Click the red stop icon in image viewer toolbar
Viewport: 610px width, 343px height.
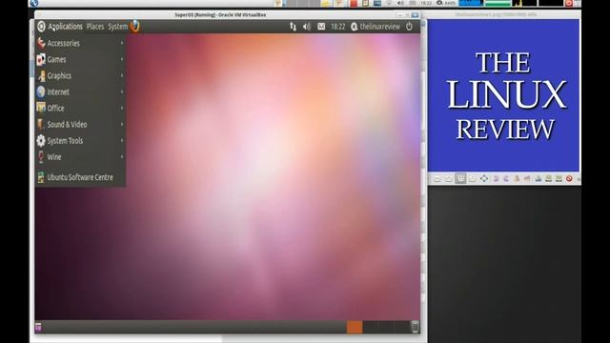[x=569, y=178]
